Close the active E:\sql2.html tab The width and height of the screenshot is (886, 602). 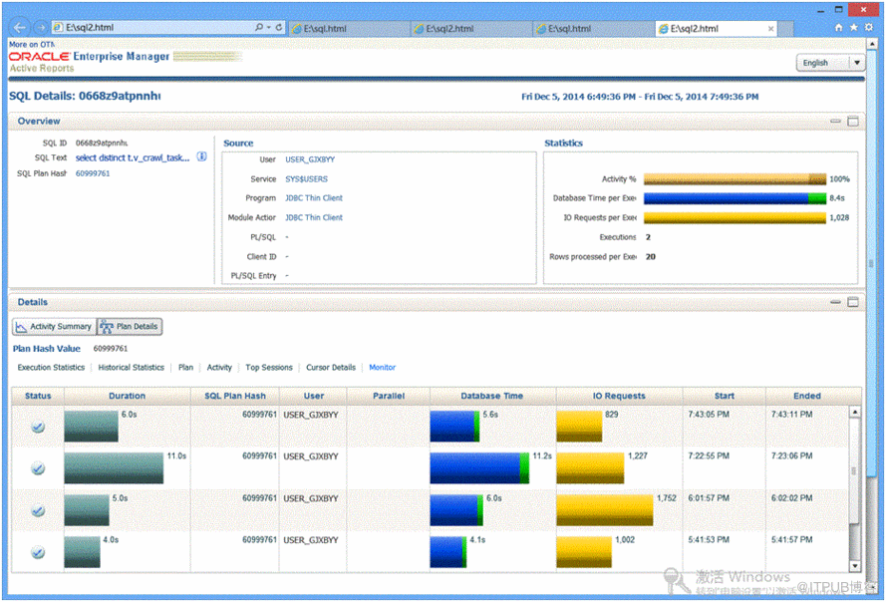point(770,29)
